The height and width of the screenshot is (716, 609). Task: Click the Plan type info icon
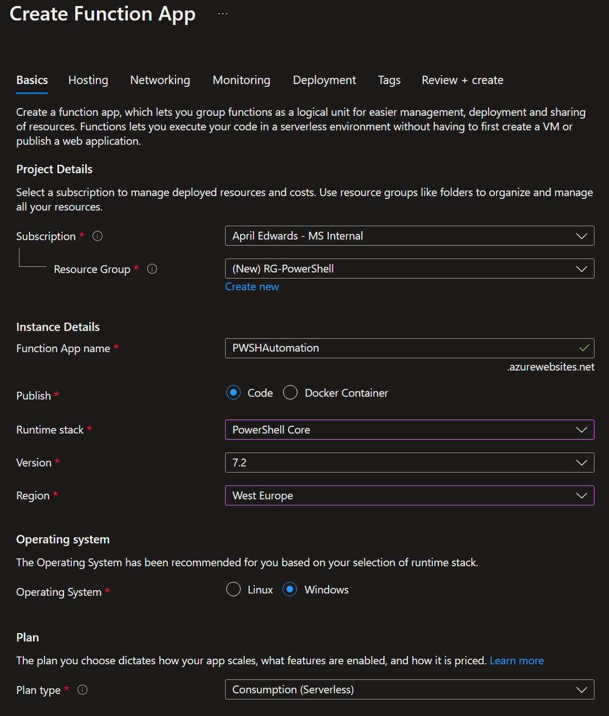click(x=82, y=690)
